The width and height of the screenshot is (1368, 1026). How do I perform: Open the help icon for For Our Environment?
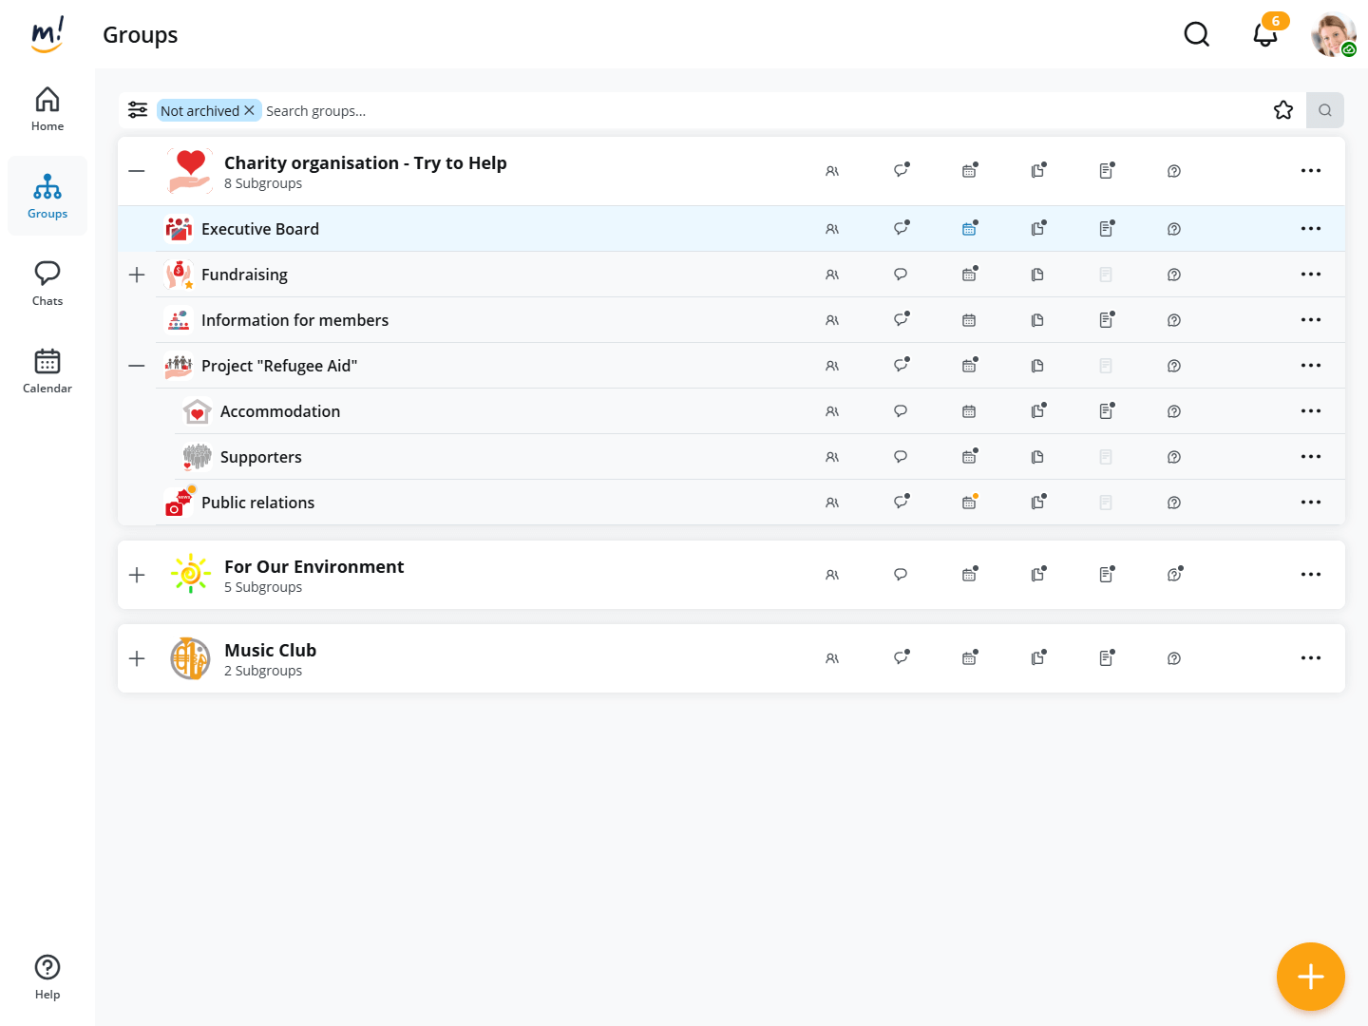pos(1174,575)
